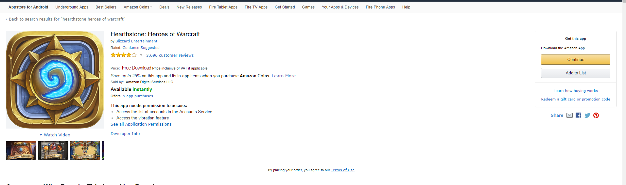Open Terms of Use link

pyautogui.click(x=342, y=170)
